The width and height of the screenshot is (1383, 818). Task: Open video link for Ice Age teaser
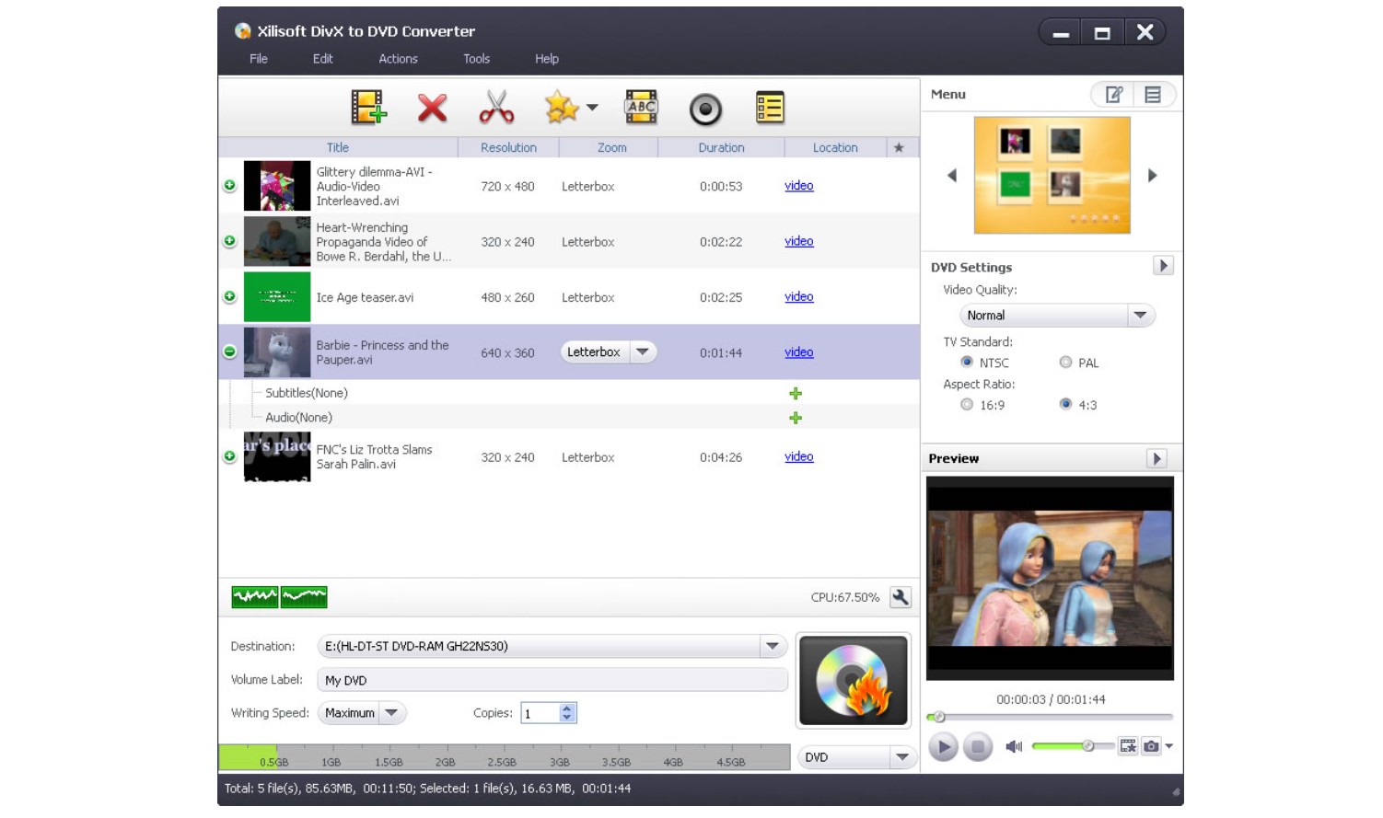click(x=799, y=296)
